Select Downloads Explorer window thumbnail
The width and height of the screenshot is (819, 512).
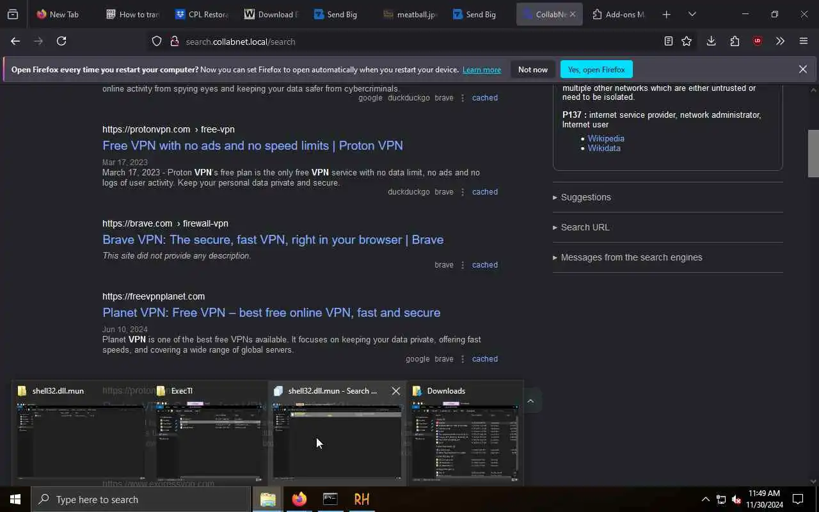(x=465, y=433)
